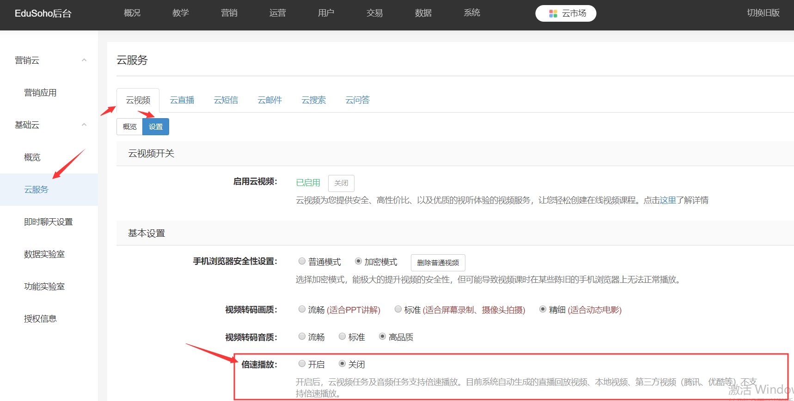Open the 云短信 tab
The width and height of the screenshot is (794, 401).
(x=226, y=100)
